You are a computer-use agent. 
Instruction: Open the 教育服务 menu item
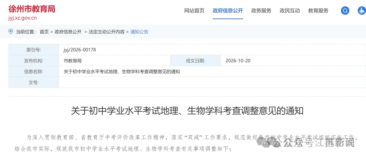[318, 11]
